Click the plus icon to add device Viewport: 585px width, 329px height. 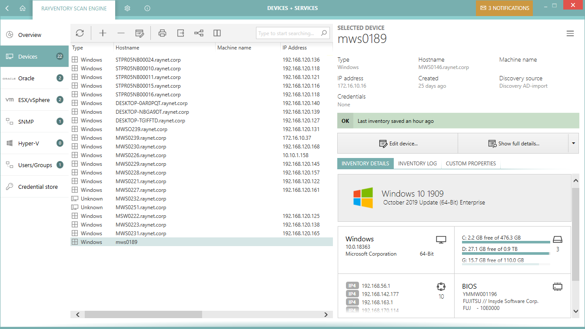(103, 33)
